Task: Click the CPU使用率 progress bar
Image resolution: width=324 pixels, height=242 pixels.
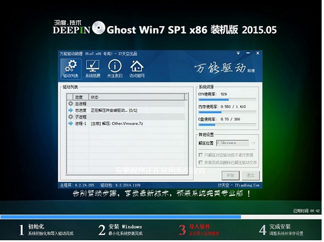Action: [227, 100]
